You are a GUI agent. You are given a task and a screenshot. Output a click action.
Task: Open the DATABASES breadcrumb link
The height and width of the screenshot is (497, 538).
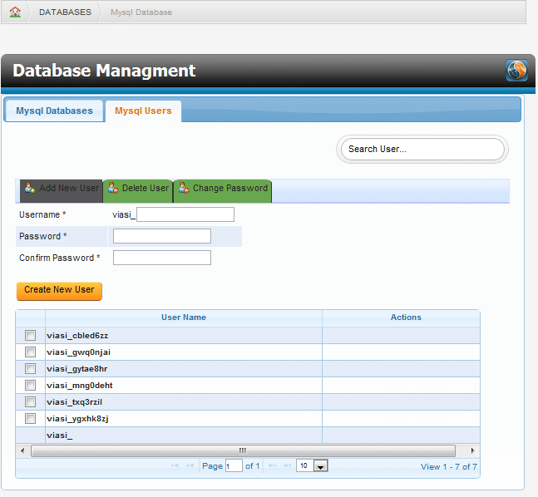coord(65,12)
